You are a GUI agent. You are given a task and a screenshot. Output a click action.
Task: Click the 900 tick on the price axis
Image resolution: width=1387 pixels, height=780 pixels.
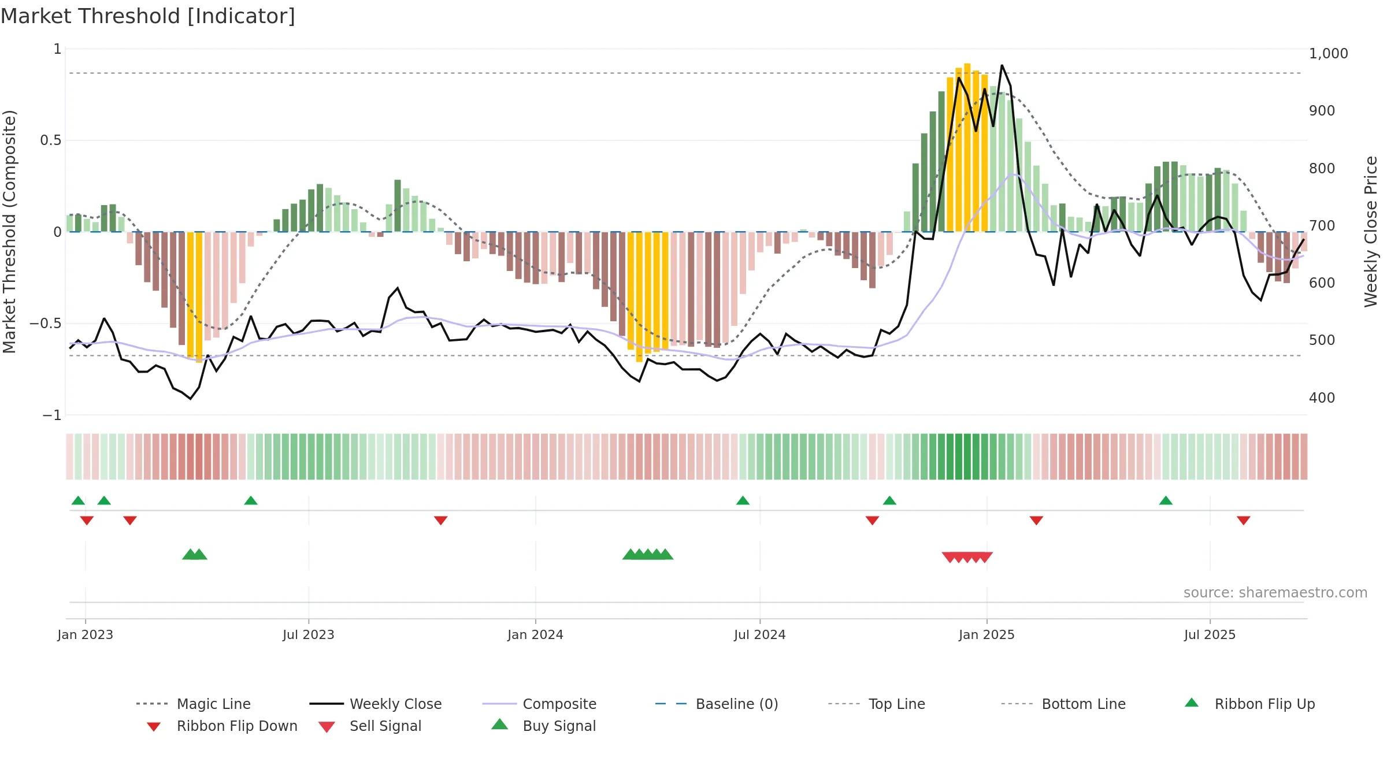[x=1322, y=111]
